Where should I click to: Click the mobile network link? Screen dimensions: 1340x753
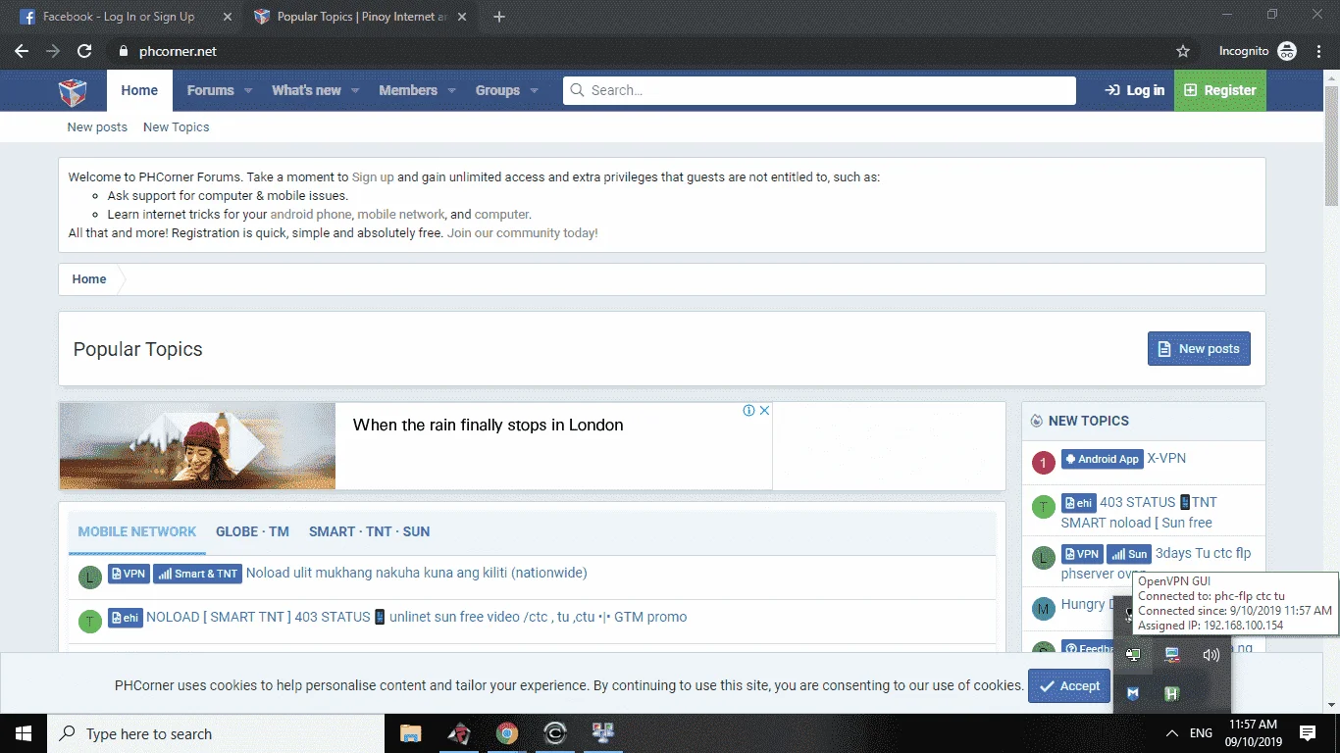[x=401, y=214]
